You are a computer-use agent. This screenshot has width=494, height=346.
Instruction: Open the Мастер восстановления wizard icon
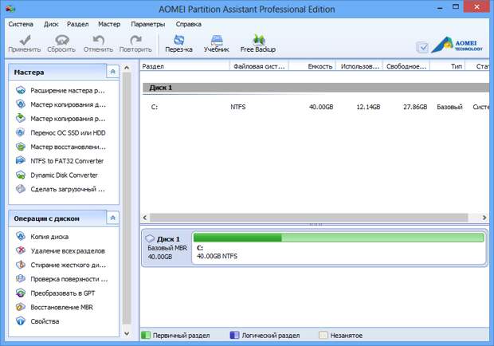[21, 147]
